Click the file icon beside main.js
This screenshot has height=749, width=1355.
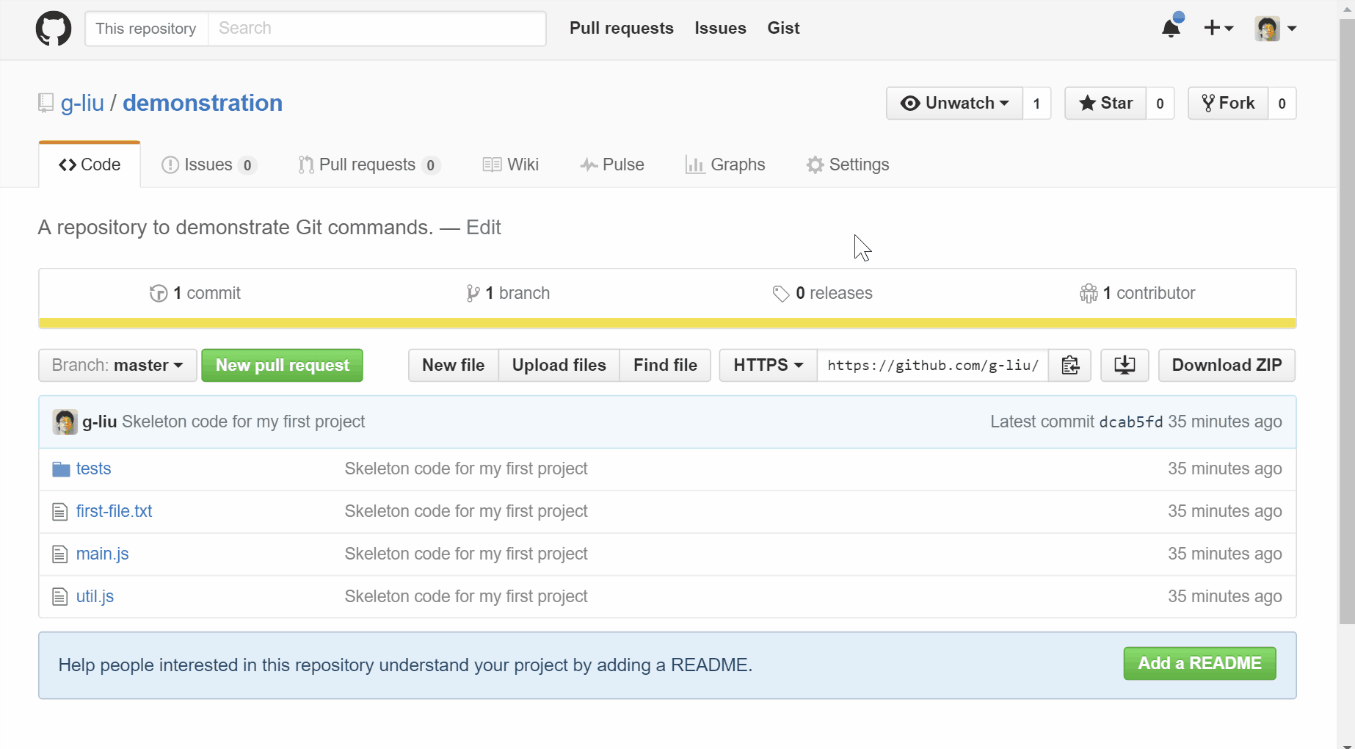click(x=60, y=554)
